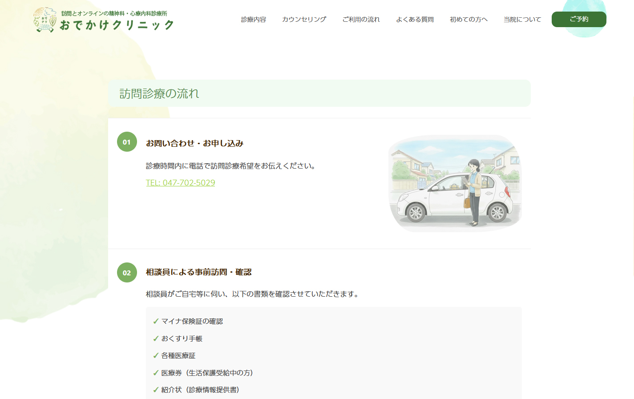Open the カウンセリング menu item
The image size is (634, 399).
tap(304, 20)
